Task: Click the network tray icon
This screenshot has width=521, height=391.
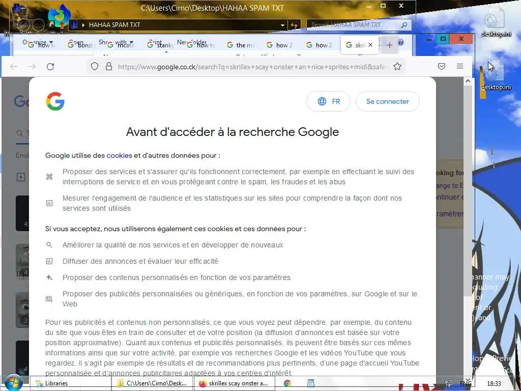Action: 449,383
